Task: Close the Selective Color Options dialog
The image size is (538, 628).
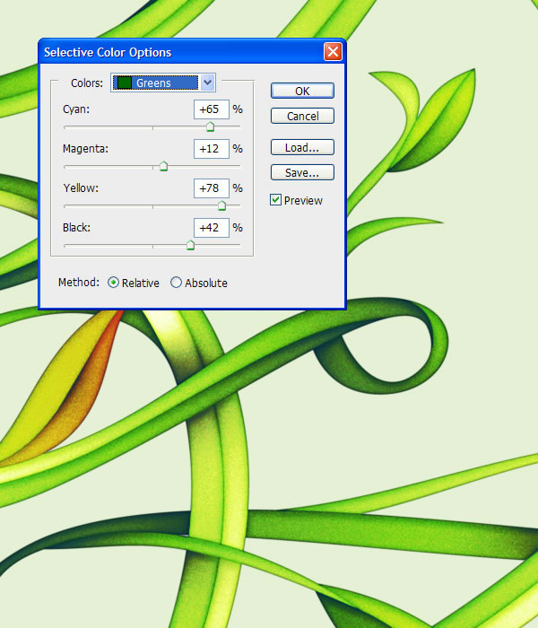Action: pos(333,52)
